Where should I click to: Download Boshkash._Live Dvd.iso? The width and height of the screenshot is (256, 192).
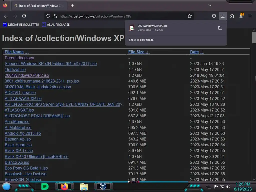pos(25,174)
